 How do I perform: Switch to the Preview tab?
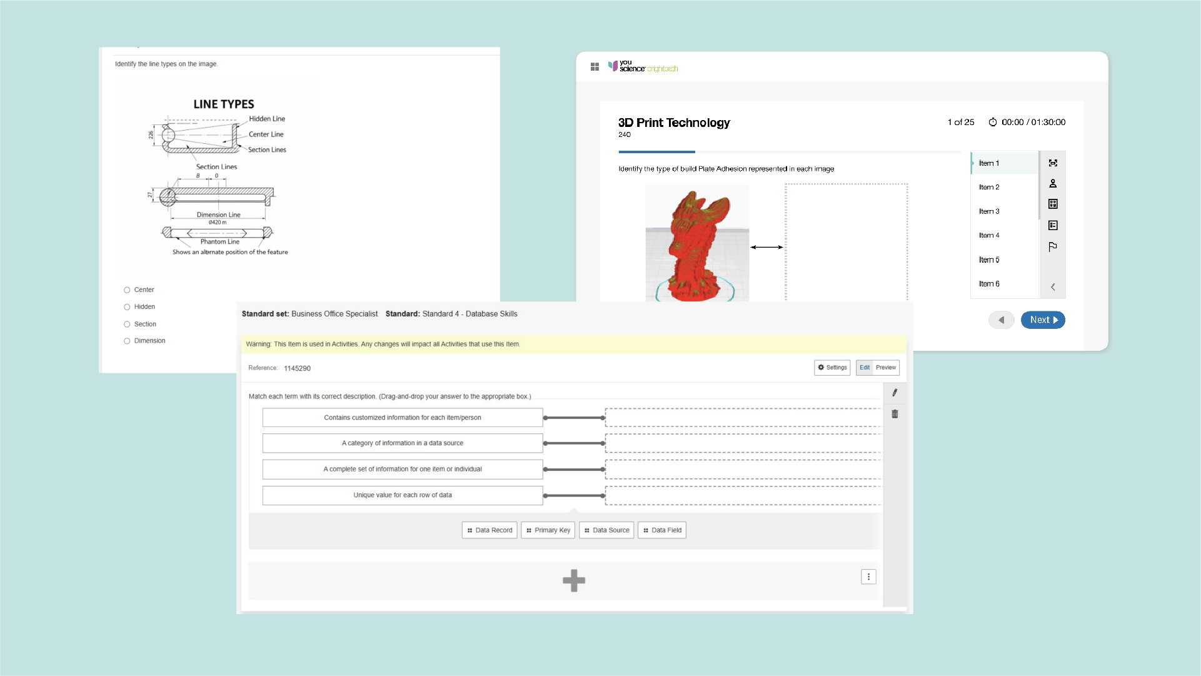pyautogui.click(x=886, y=368)
